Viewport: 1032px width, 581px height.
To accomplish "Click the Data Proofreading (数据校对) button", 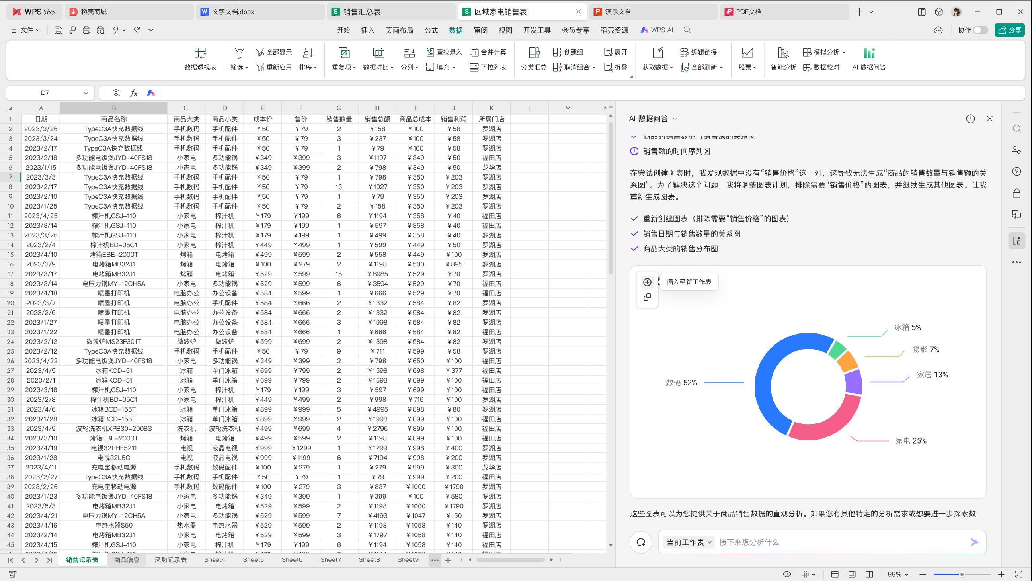I will coord(821,67).
